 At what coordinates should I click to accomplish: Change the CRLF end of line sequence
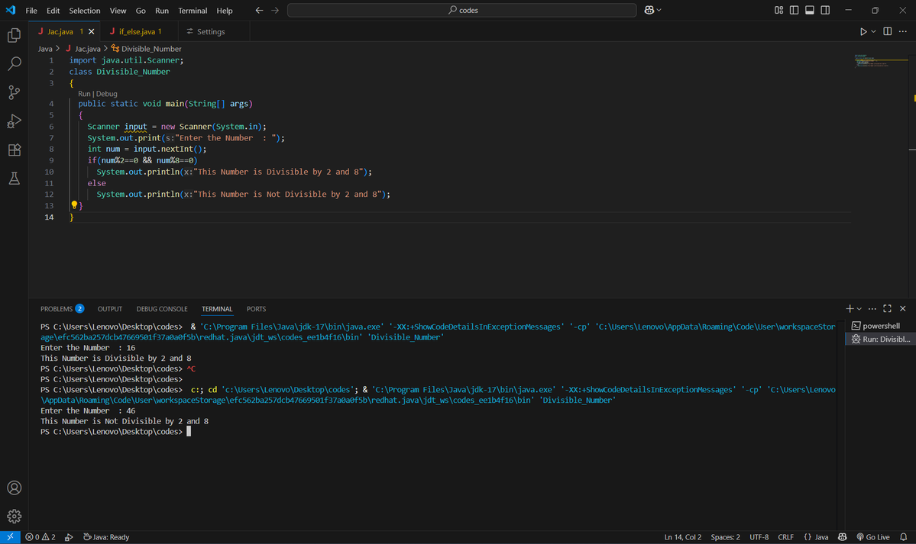pyautogui.click(x=785, y=537)
